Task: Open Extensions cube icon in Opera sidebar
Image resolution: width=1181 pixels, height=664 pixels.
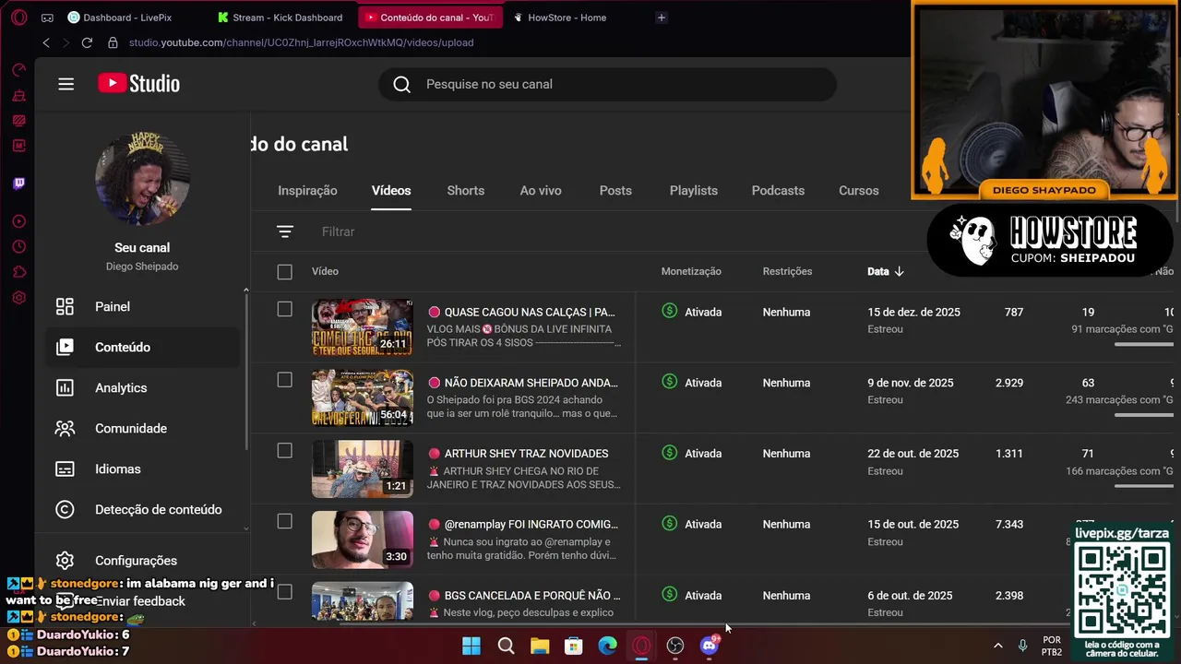Action: (x=19, y=272)
